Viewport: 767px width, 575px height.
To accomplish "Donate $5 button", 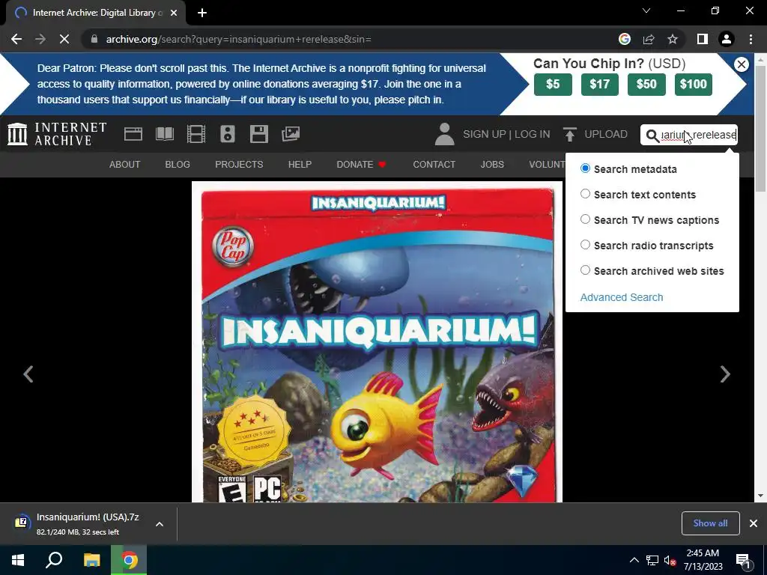I will (553, 84).
